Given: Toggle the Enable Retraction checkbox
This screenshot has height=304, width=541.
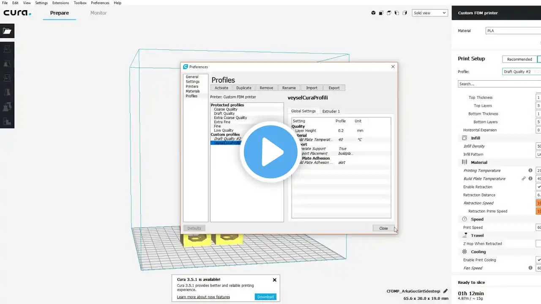Looking at the screenshot, I should pos(538,187).
